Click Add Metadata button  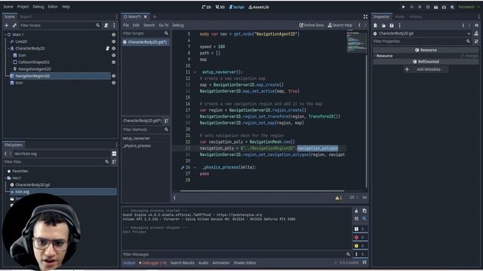coord(426,69)
